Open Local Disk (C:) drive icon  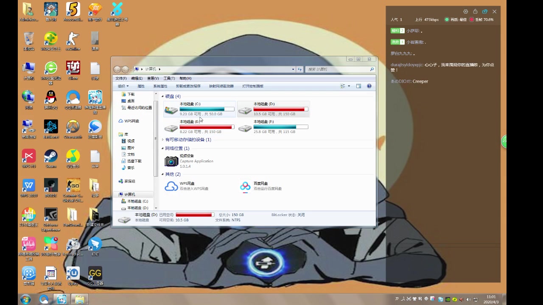pos(171,110)
